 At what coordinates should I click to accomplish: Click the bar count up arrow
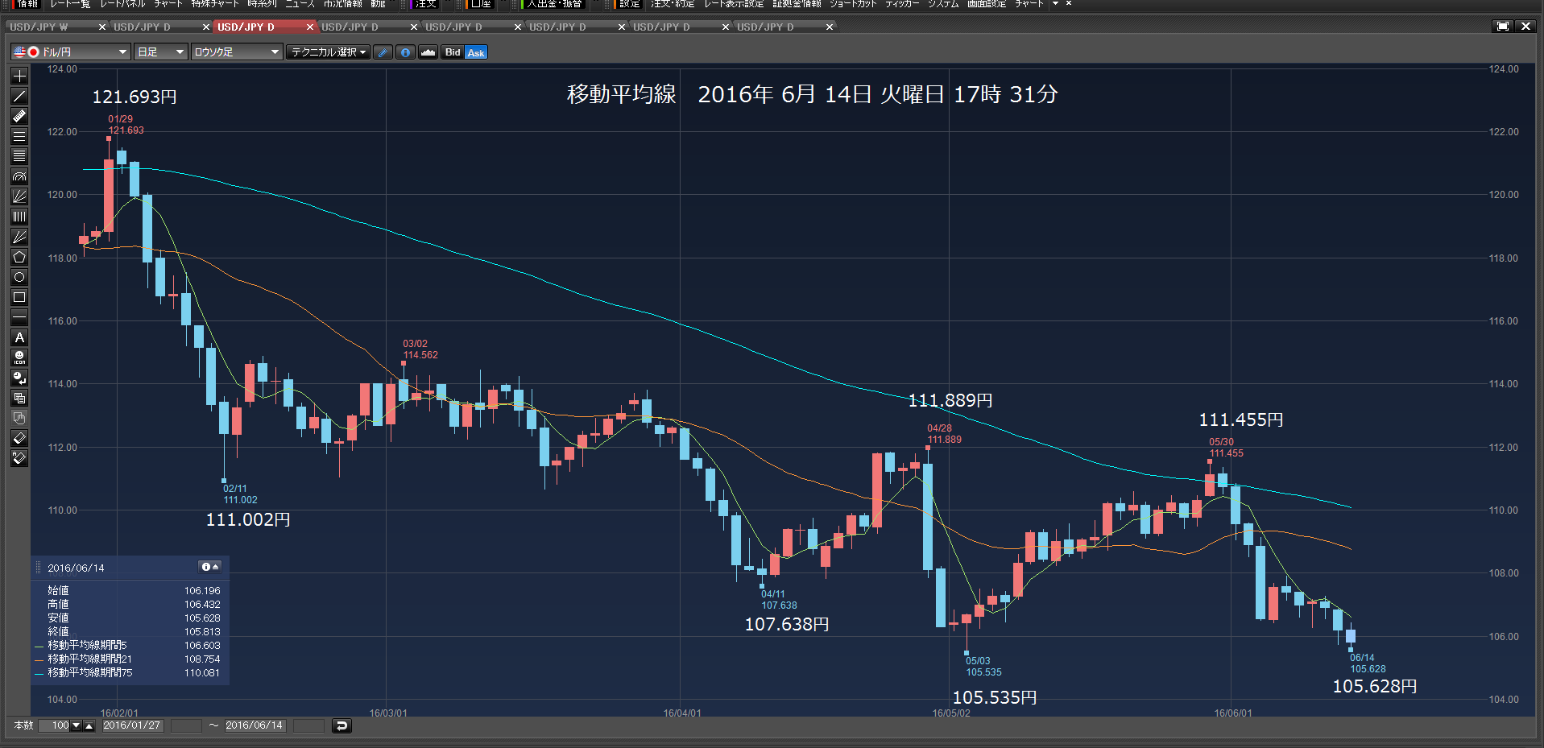click(89, 725)
